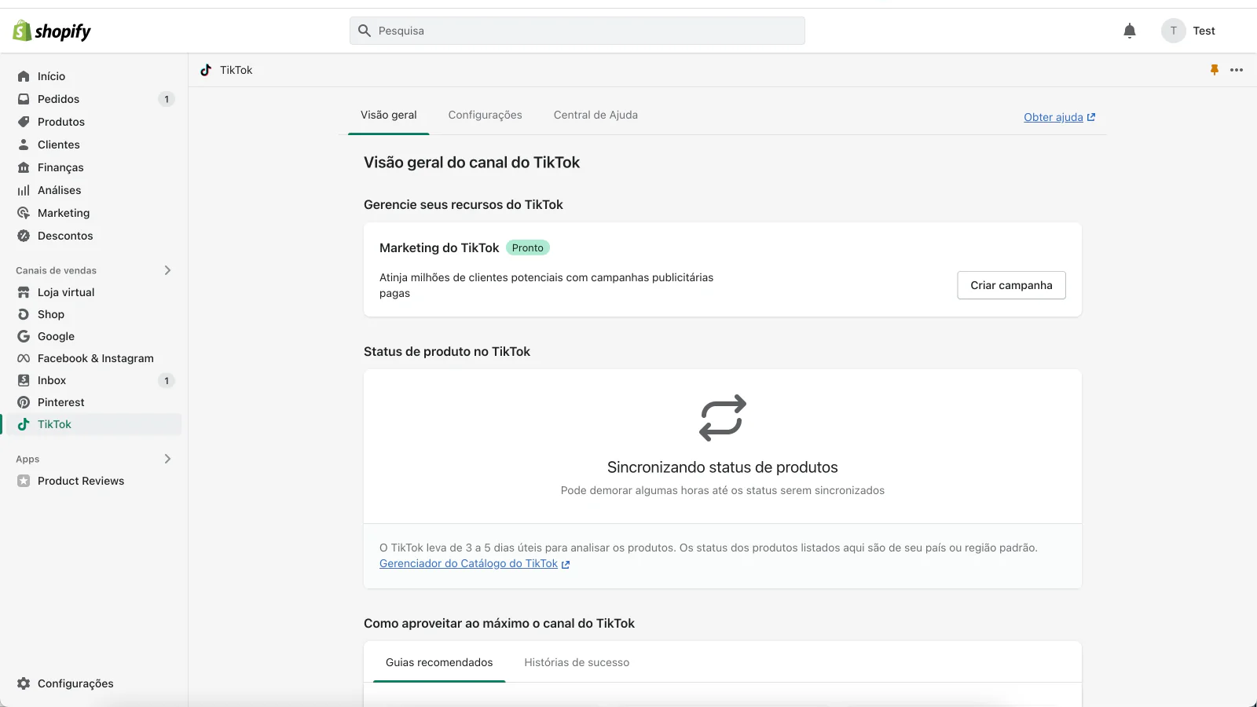Open notifications bell
The image size is (1257, 707).
click(x=1129, y=31)
